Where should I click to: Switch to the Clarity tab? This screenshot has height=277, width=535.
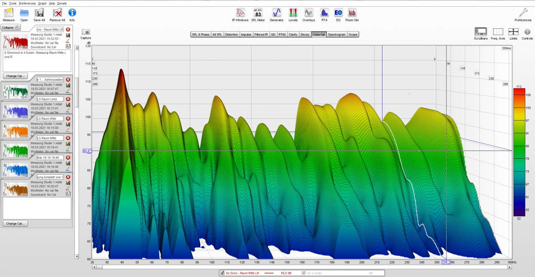(293, 35)
